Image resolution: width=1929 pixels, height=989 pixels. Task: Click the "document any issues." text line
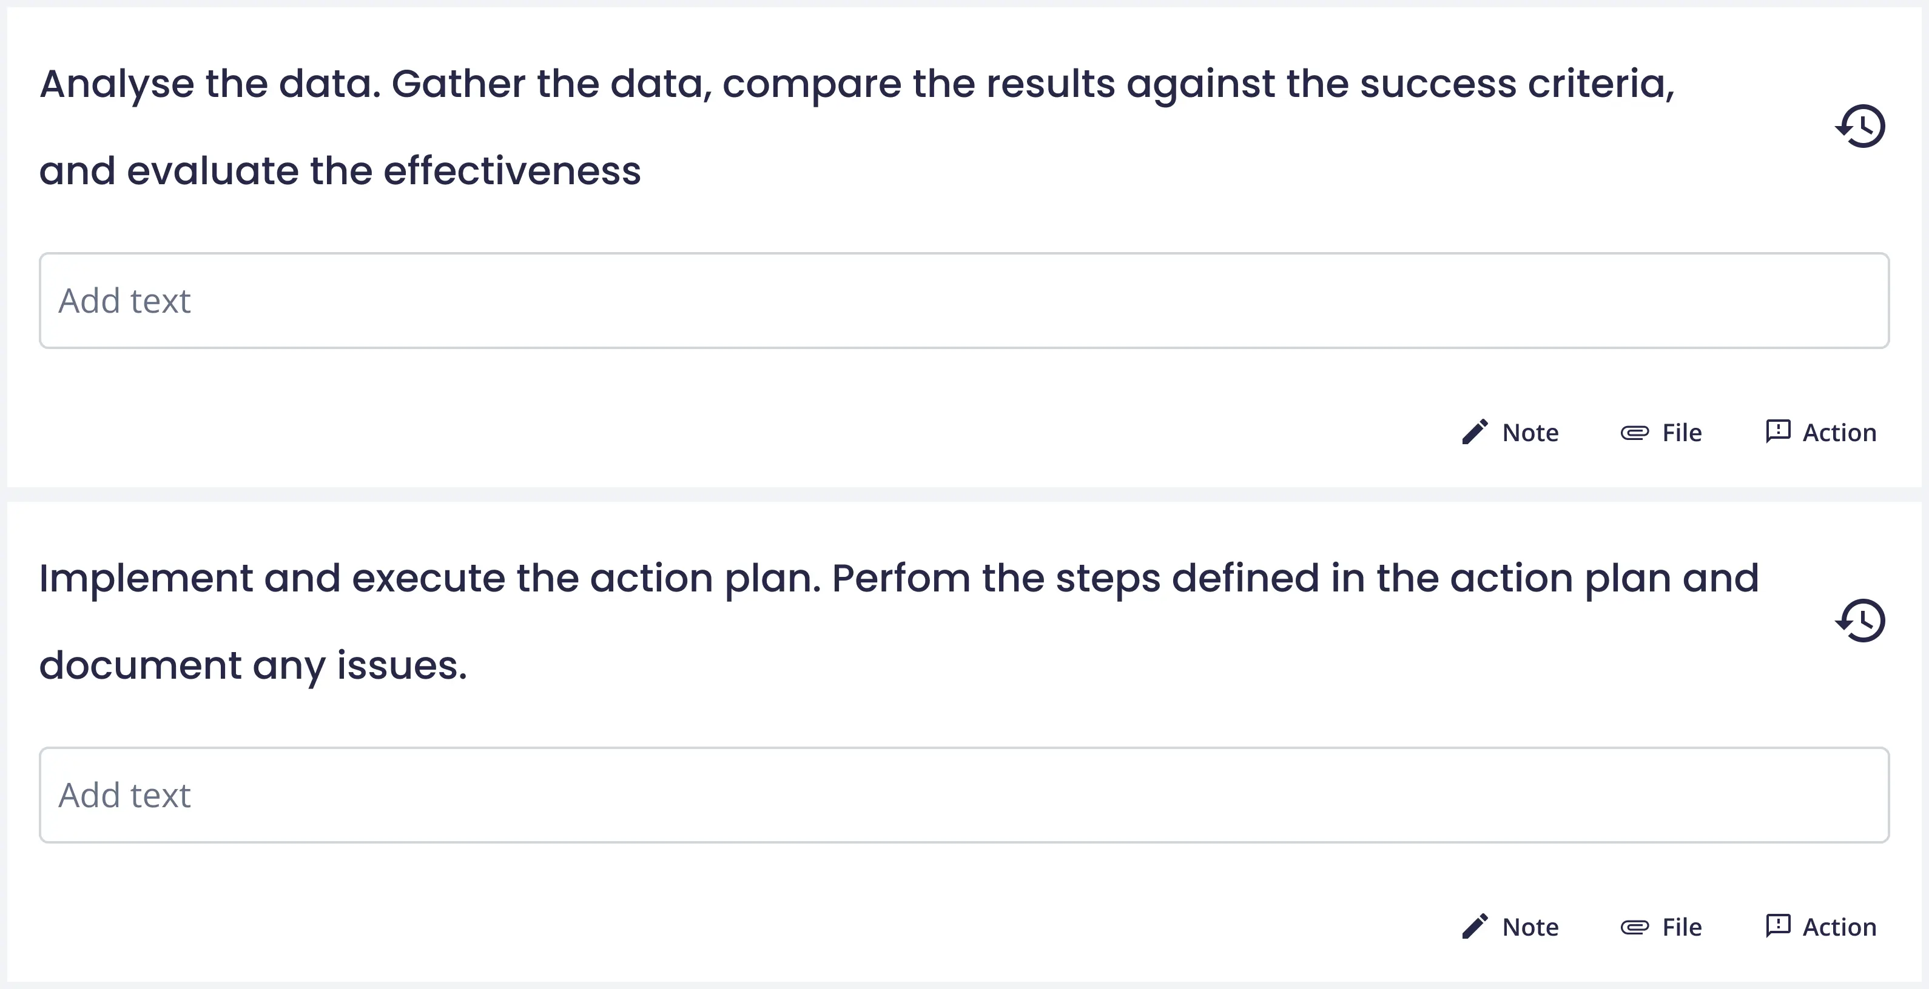click(253, 666)
